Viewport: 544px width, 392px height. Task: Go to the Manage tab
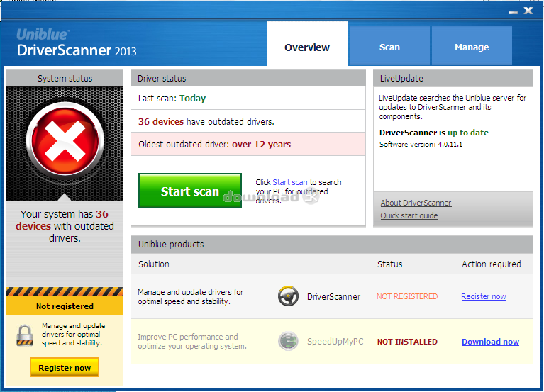click(472, 47)
